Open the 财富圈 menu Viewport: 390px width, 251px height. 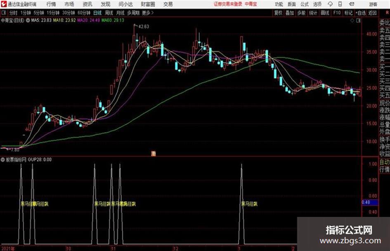coord(148,4)
